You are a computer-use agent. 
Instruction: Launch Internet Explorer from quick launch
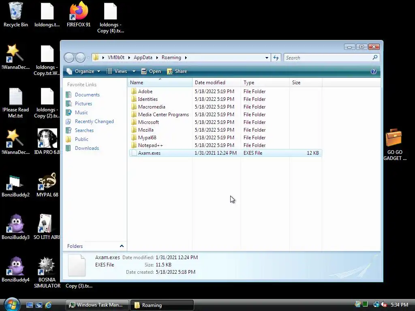(x=48, y=305)
